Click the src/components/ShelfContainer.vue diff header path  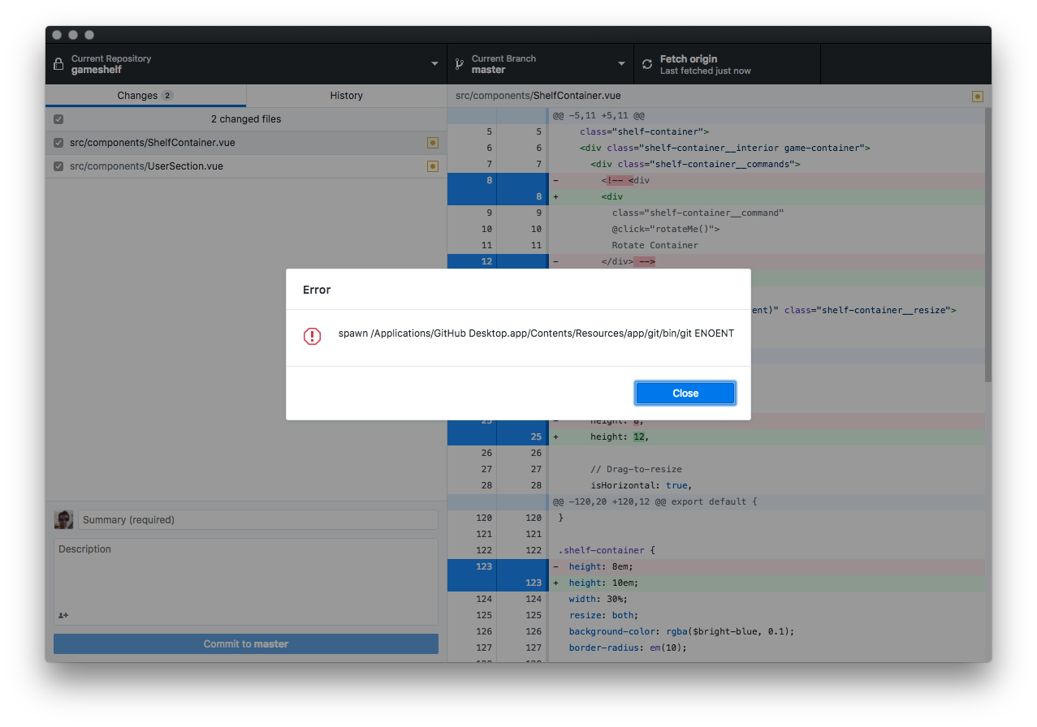(x=538, y=96)
